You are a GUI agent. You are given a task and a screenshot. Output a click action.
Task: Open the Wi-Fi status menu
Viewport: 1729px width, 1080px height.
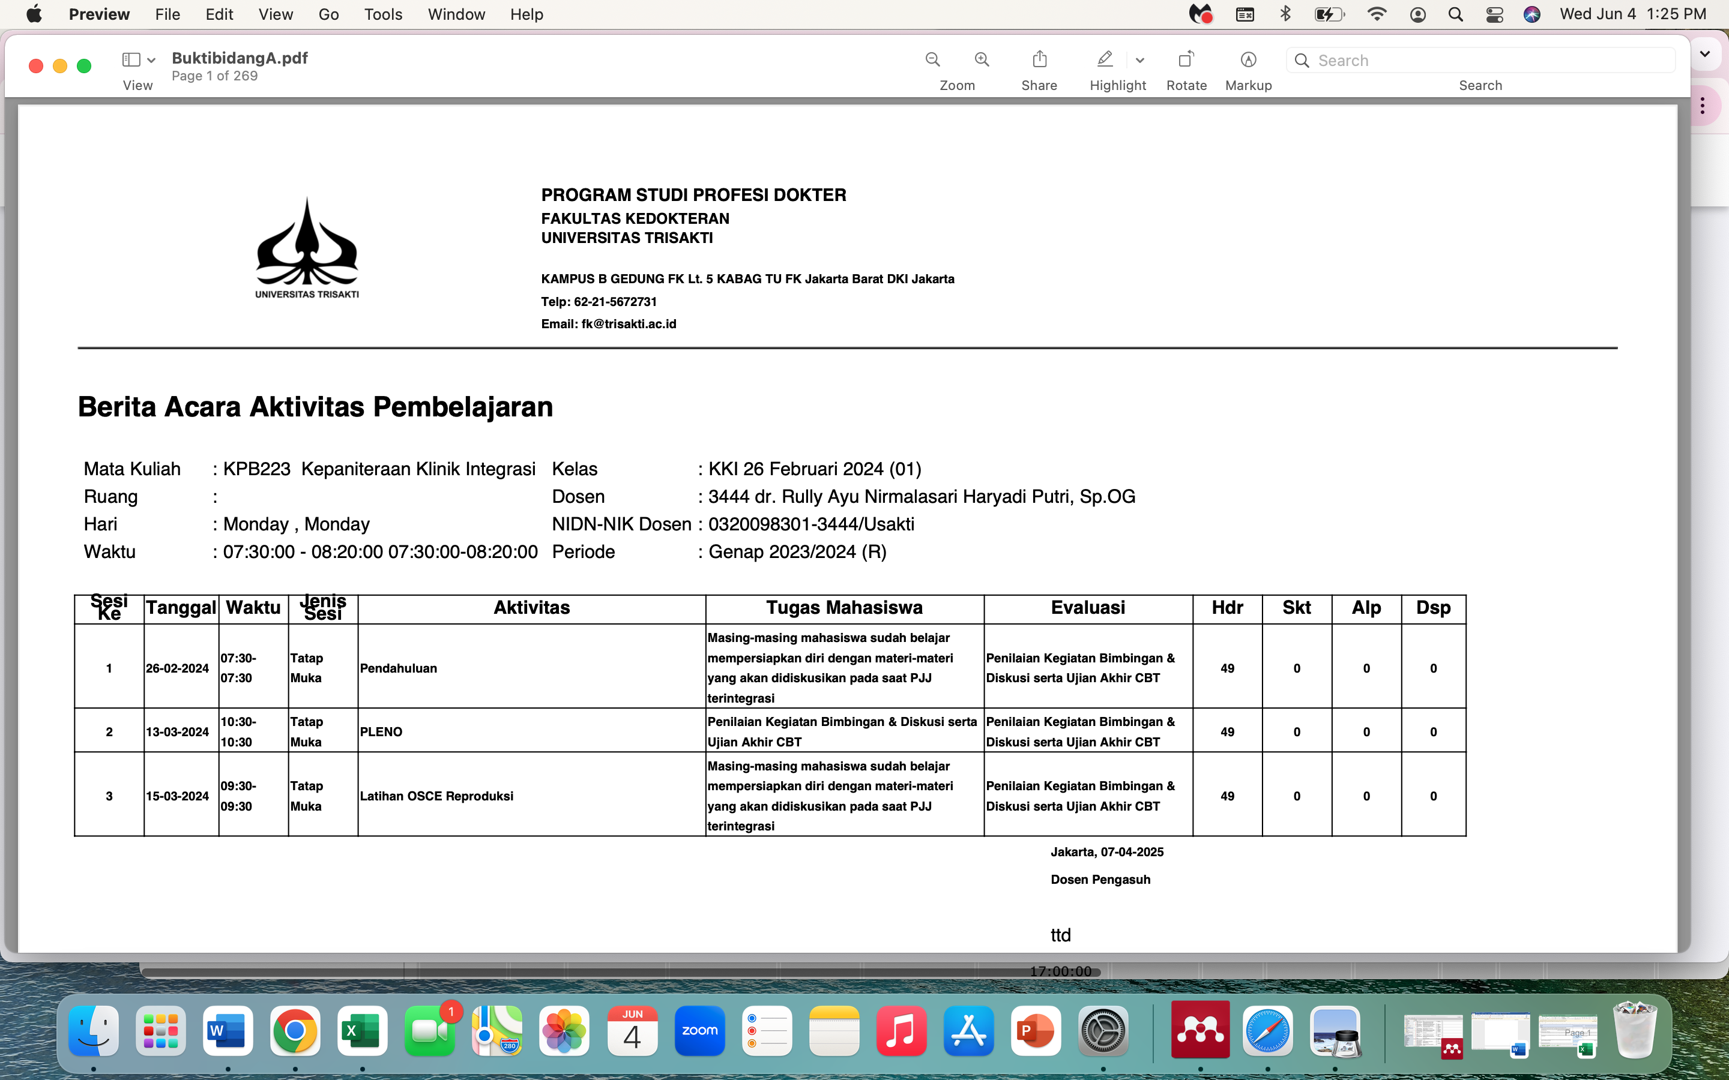point(1377,14)
